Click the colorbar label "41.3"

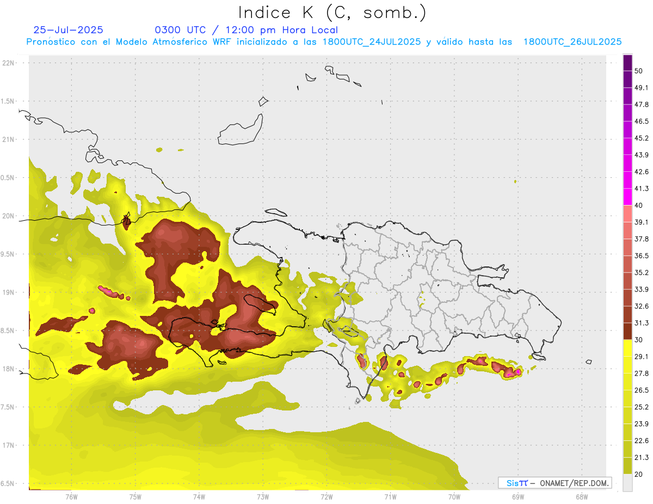point(641,189)
